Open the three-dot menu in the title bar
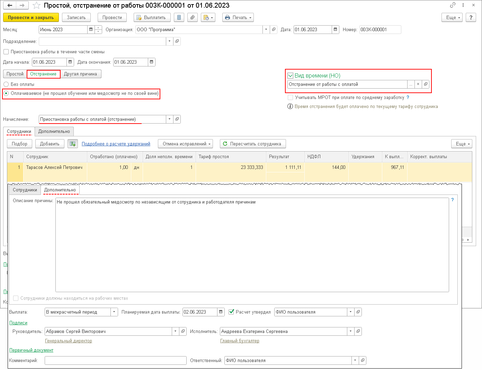This screenshot has height=370, width=482. click(x=463, y=5)
